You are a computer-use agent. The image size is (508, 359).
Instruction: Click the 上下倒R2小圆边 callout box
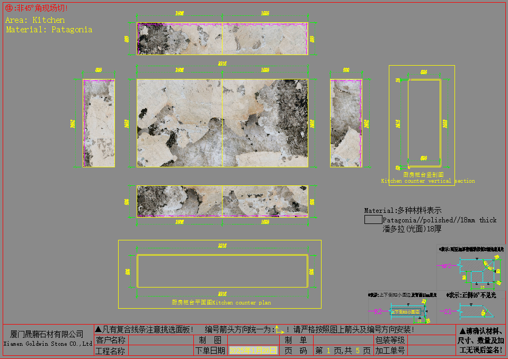coord(406,311)
